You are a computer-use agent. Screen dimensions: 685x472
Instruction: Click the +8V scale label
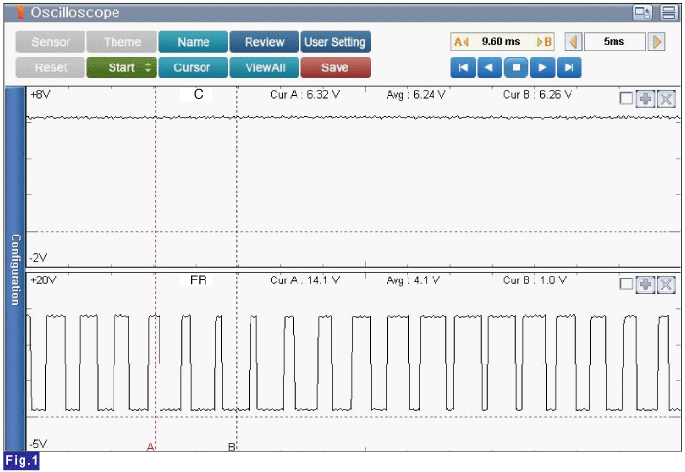[x=40, y=94]
